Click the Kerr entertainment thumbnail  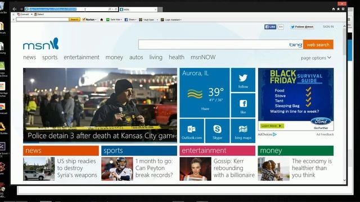pos(195,169)
